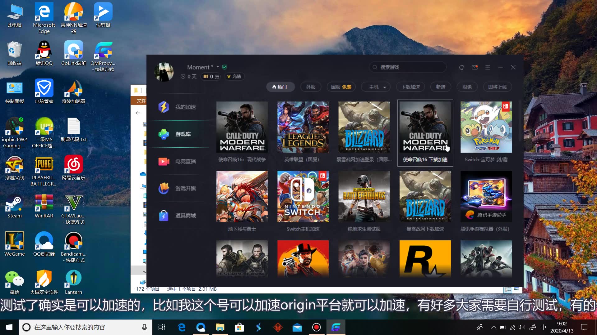The height and width of the screenshot is (335, 597).
Task: Open the Rockstar logo game thumbnail
Action: 425,258
